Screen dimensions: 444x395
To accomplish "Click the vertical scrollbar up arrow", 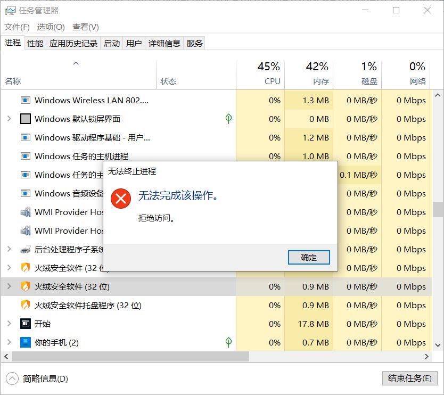I will 438,95.
